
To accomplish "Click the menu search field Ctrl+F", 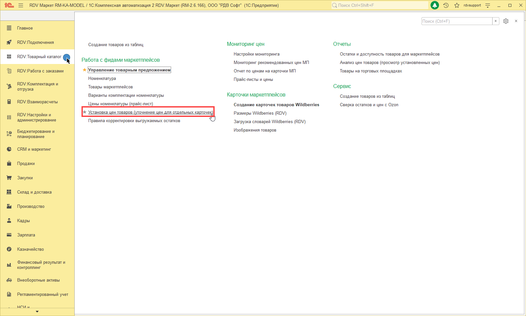I will point(457,21).
